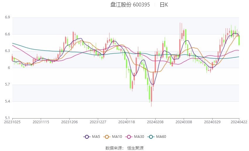Click the chart title 盘江股份 600395
This screenshot has height=151, width=249.
click(x=130, y=5)
